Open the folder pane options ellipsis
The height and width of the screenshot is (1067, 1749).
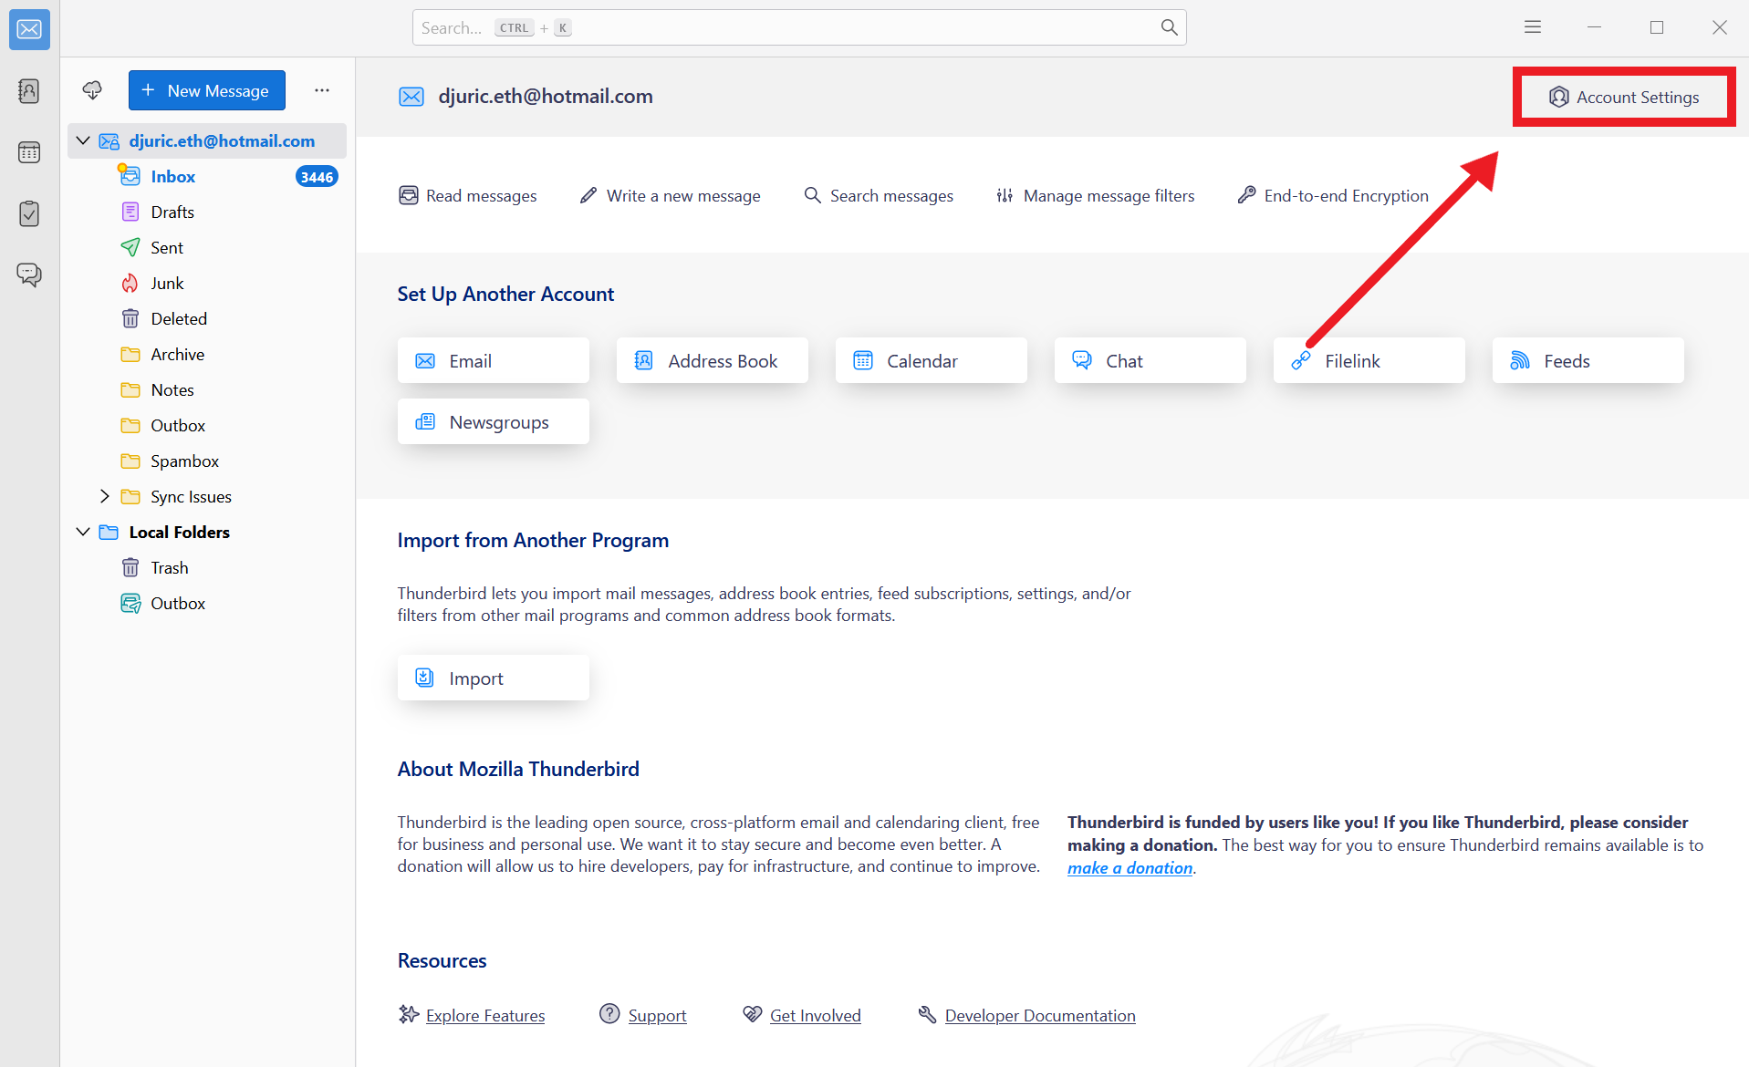tap(322, 90)
